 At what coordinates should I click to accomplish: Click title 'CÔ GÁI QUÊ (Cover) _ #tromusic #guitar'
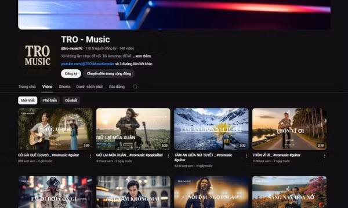[x=49, y=155]
